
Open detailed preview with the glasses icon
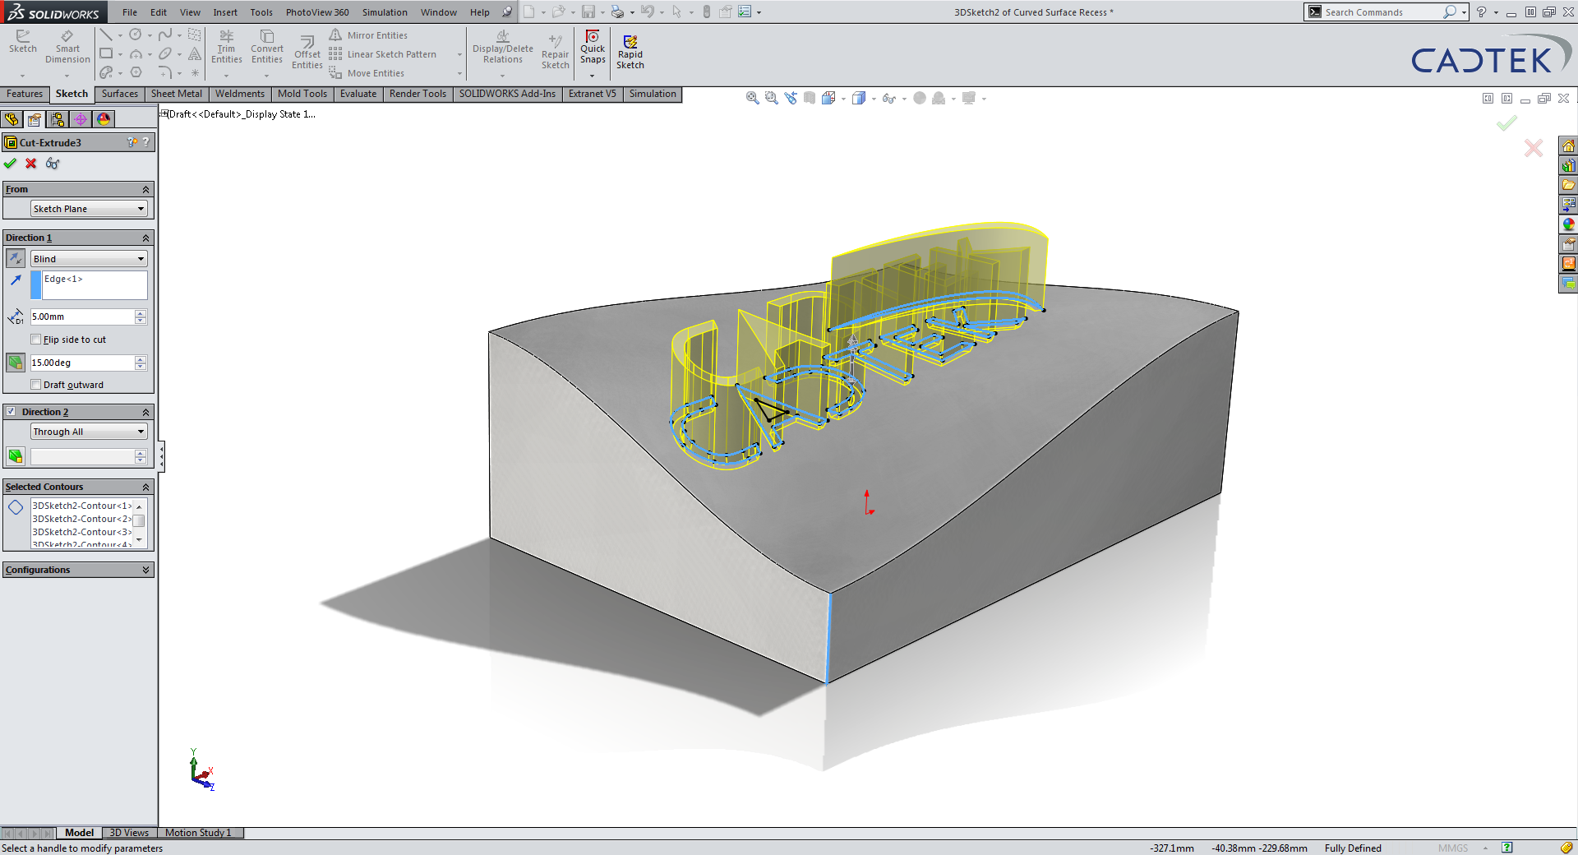[x=52, y=164]
